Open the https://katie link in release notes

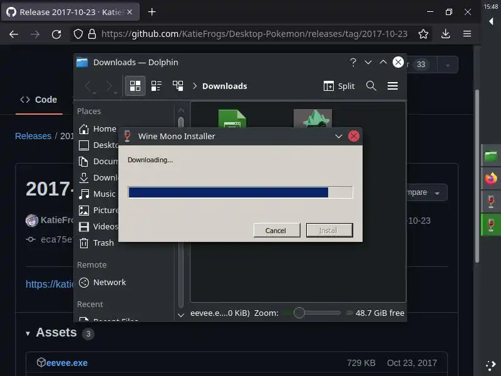coord(50,284)
